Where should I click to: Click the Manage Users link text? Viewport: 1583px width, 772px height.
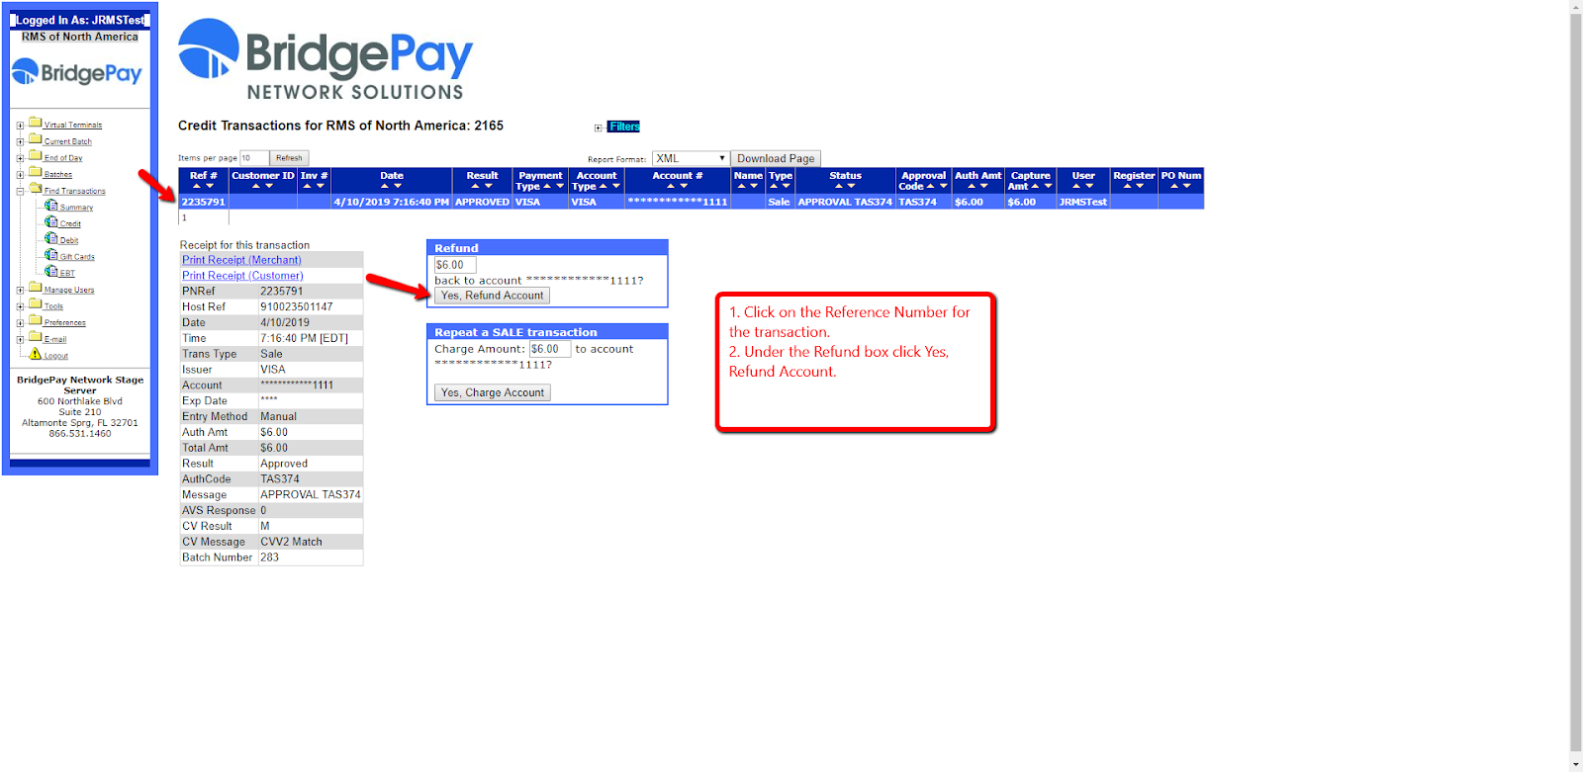[x=69, y=291]
